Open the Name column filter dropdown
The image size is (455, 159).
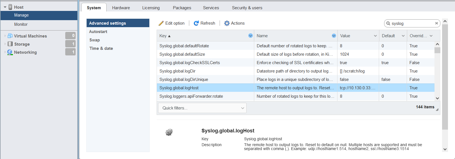[334, 36]
